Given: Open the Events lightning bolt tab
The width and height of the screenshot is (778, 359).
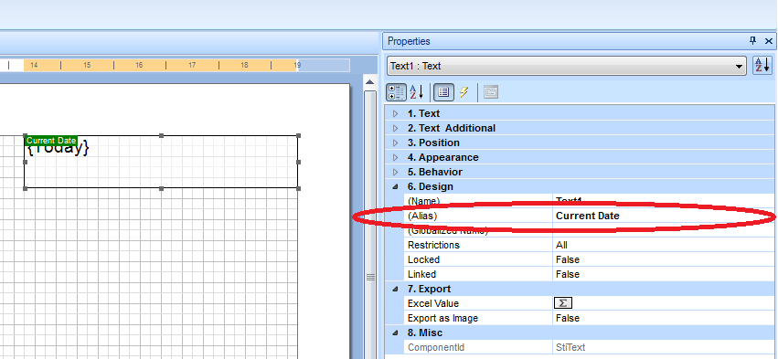Looking at the screenshot, I should [x=464, y=92].
